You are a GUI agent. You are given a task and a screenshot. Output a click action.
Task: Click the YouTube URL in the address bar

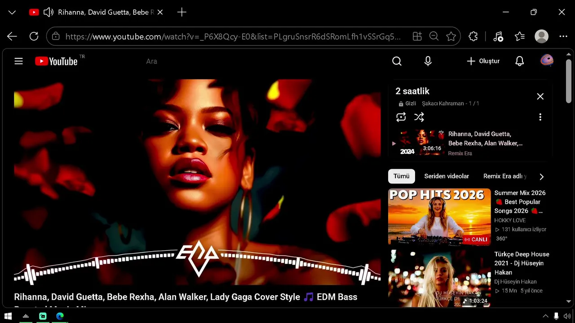(x=233, y=37)
